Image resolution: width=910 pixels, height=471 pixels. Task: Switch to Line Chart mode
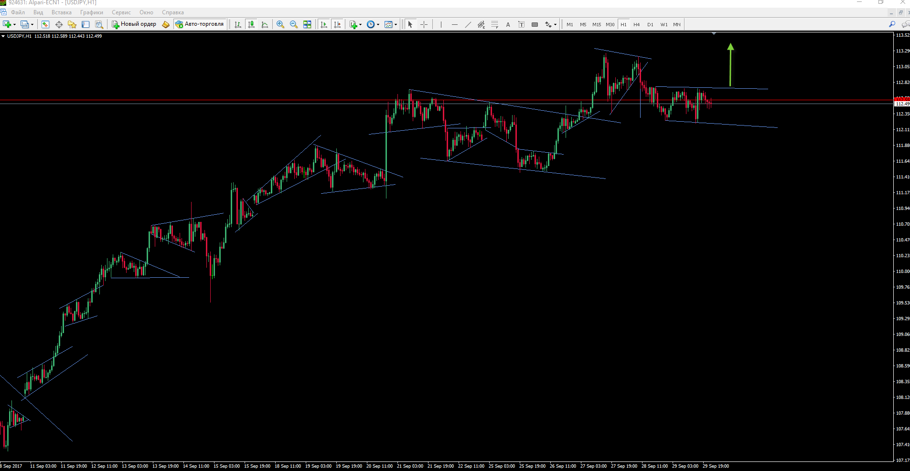pos(265,24)
